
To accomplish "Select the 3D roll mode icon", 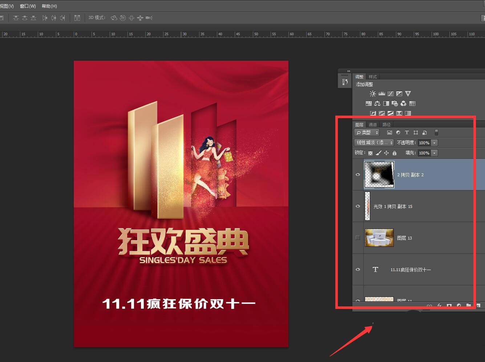I will [123, 17].
